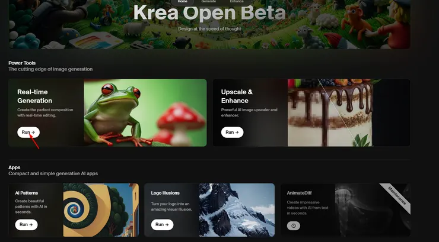Click the AnimateDiff clock icon
Viewport: 439px width, 242px height.
[x=294, y=226]
